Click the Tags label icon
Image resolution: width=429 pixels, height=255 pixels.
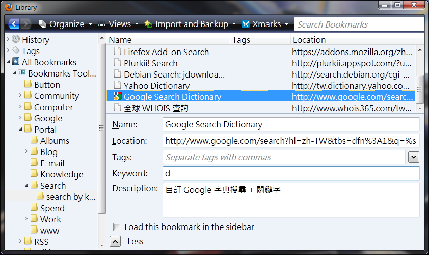16,50
